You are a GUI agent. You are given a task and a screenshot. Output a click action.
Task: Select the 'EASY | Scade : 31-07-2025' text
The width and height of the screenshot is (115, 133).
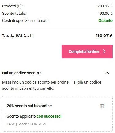pyautogui.click(x=26, y=124)
